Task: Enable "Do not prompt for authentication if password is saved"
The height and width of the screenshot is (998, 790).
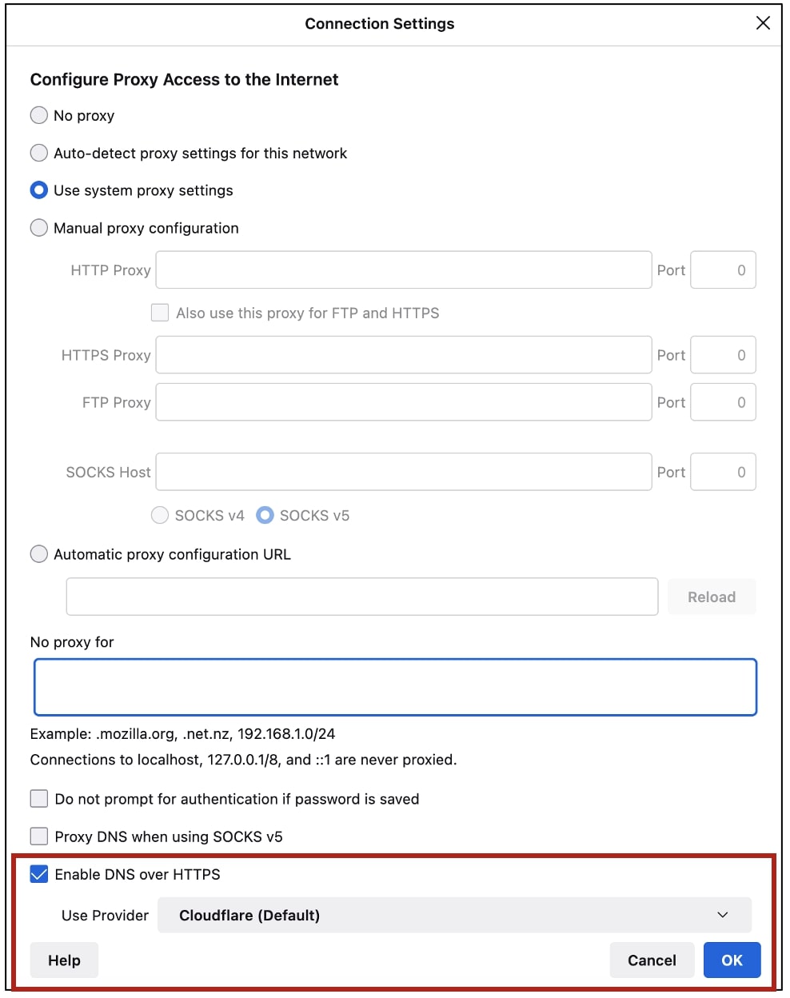Action: click(x=38, y=798)
